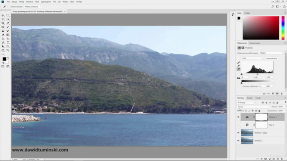Open the Levels preset dropdown

[271, 53]
